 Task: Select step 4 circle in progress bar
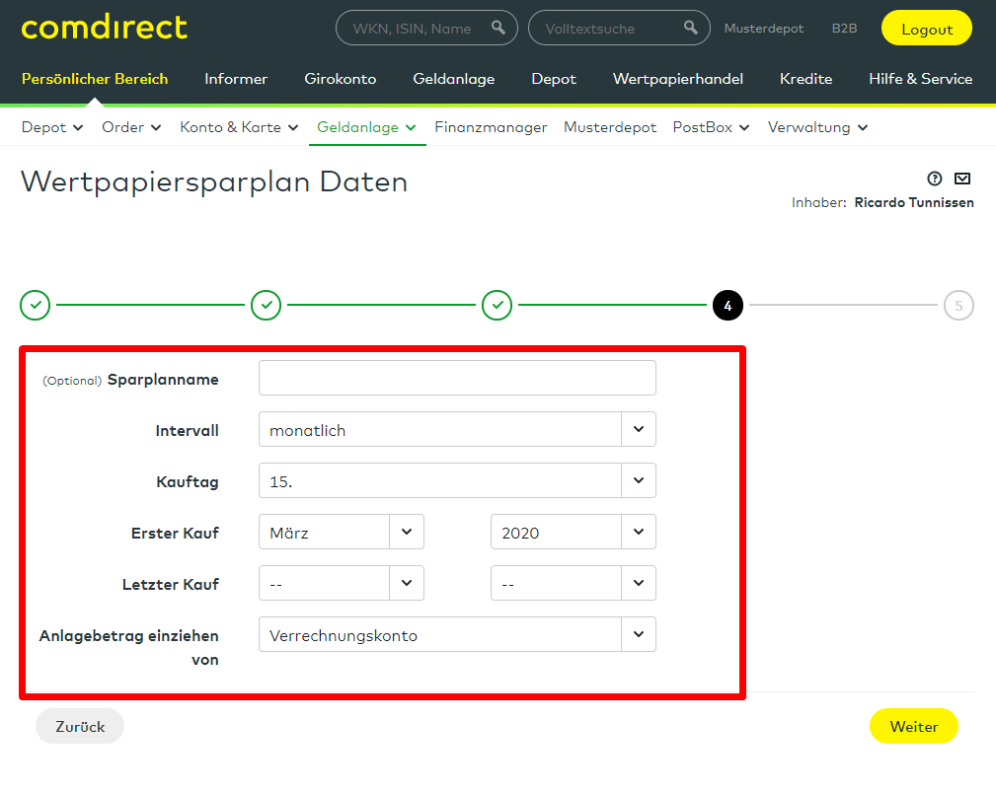[x=728, y=306]
